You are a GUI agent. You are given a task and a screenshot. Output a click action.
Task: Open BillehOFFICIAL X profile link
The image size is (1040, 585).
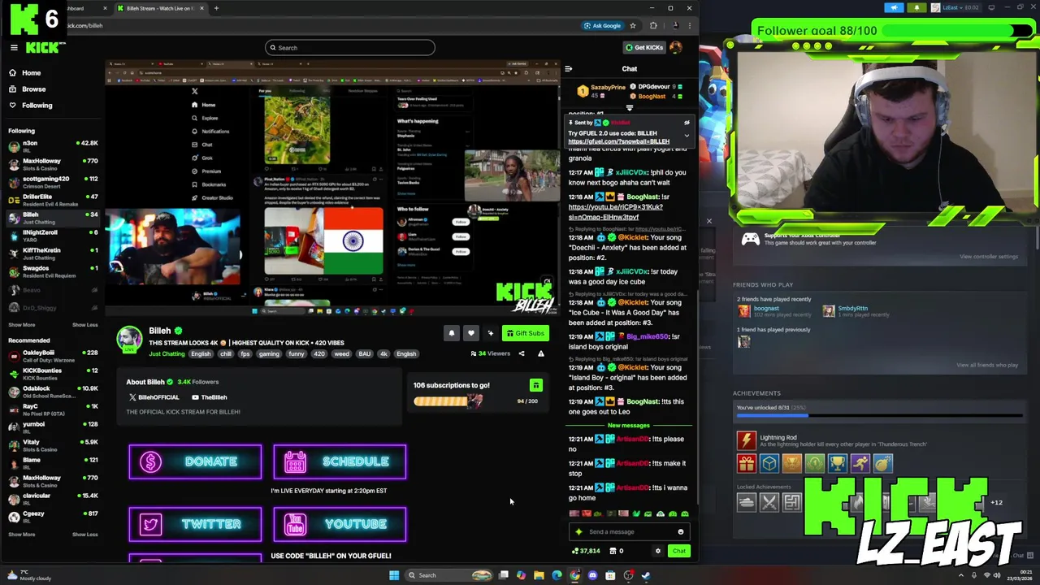[x=154, y=397]
